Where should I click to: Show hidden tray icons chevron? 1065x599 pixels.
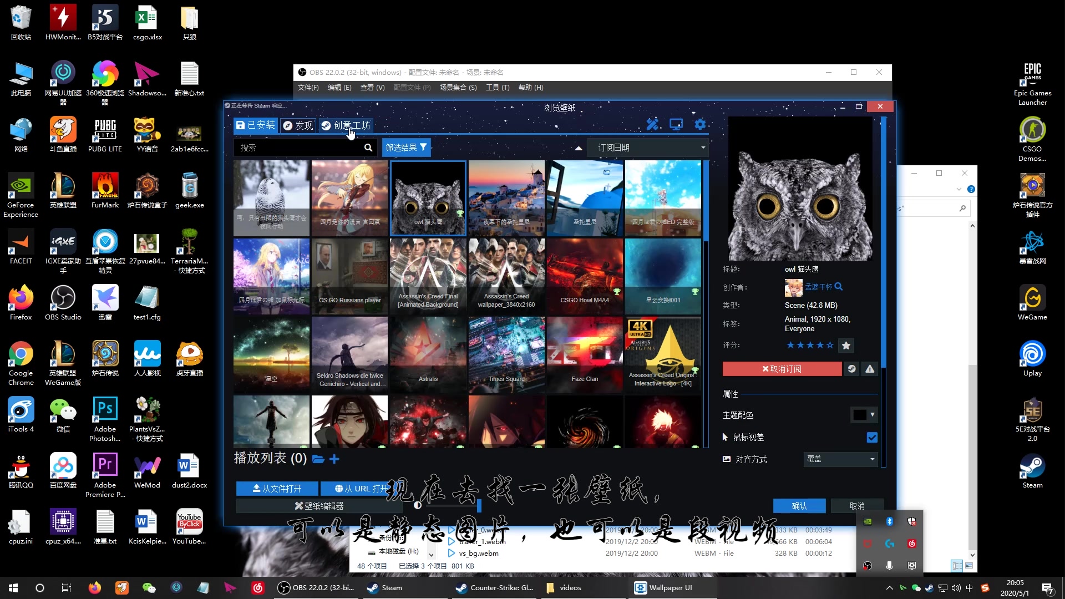(889, 588)
